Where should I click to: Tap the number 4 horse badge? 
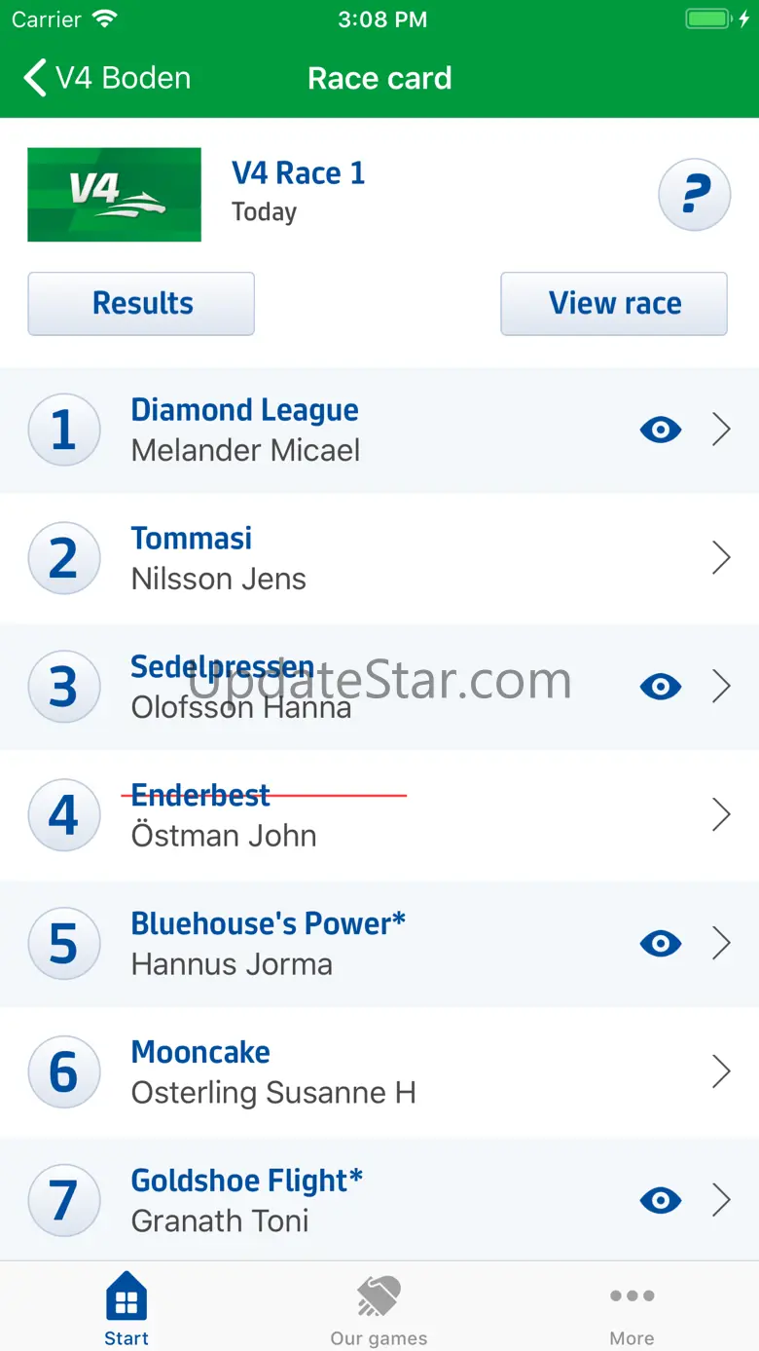tap(64, 815)
